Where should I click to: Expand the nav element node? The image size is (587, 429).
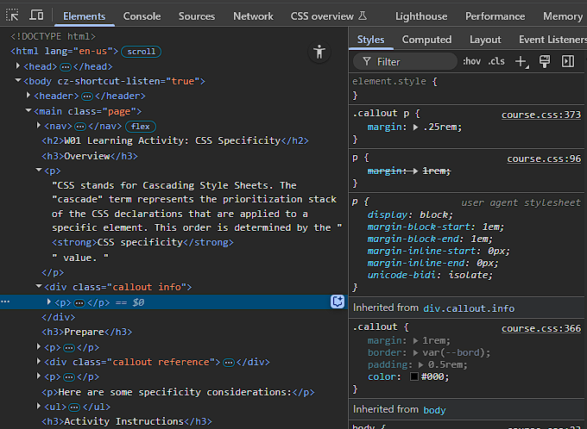(39, 126)
